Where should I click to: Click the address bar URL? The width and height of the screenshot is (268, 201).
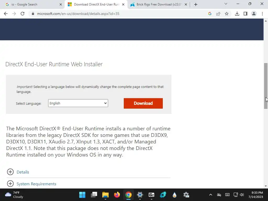78,14
